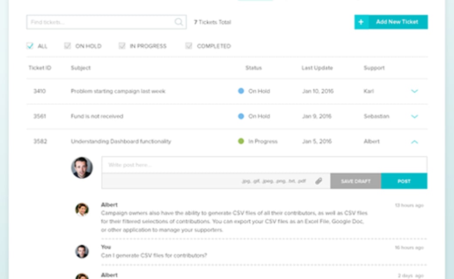This screenshot has width=454, height=279.
Task: Click the avatar next to the You comment
Action: pos(82,252)
